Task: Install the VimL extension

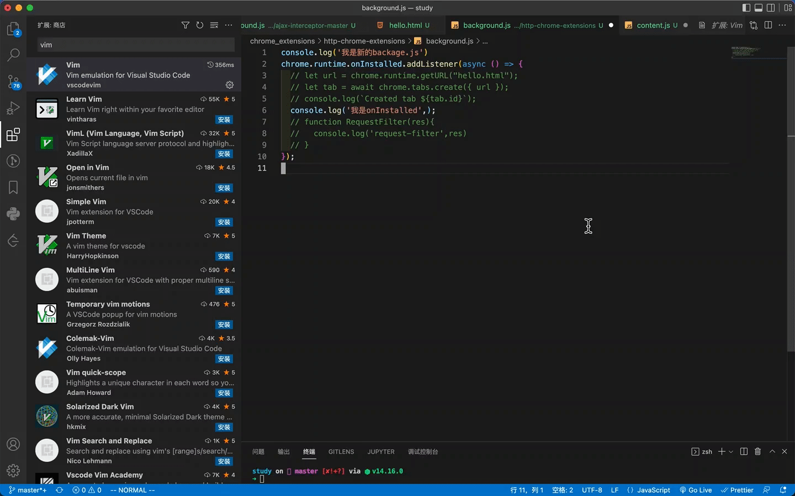Action: (224, 154)
